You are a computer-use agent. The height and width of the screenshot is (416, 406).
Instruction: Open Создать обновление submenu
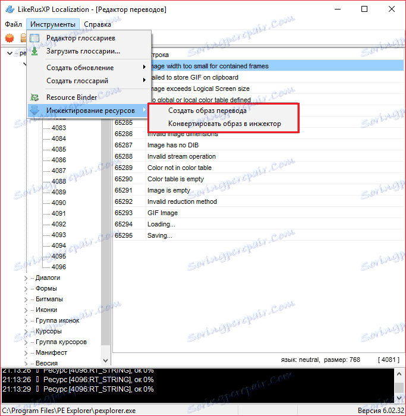click(89, 68)
